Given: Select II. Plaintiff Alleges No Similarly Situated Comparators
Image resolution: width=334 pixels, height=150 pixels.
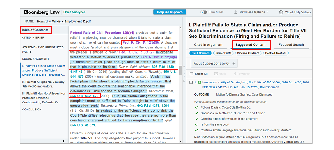Looking at the screenshot, I should tap(43, 84).
